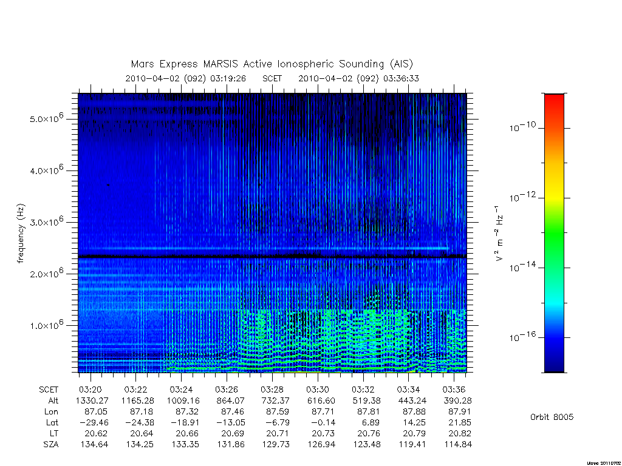
Task: Click the 'Lat' row header
Action: tap(52, 422)
